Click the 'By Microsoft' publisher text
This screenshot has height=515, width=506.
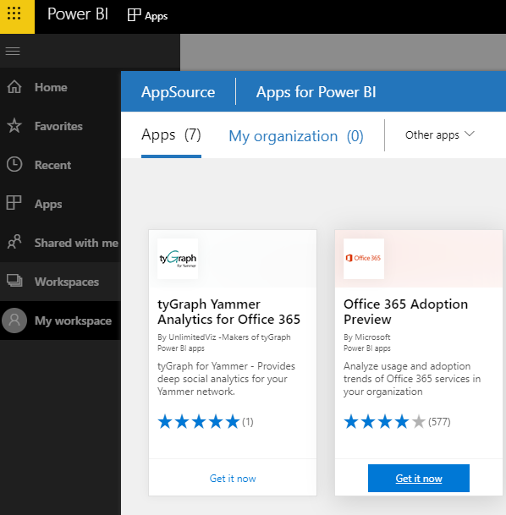pyautogui.click(x=367, y=337)
